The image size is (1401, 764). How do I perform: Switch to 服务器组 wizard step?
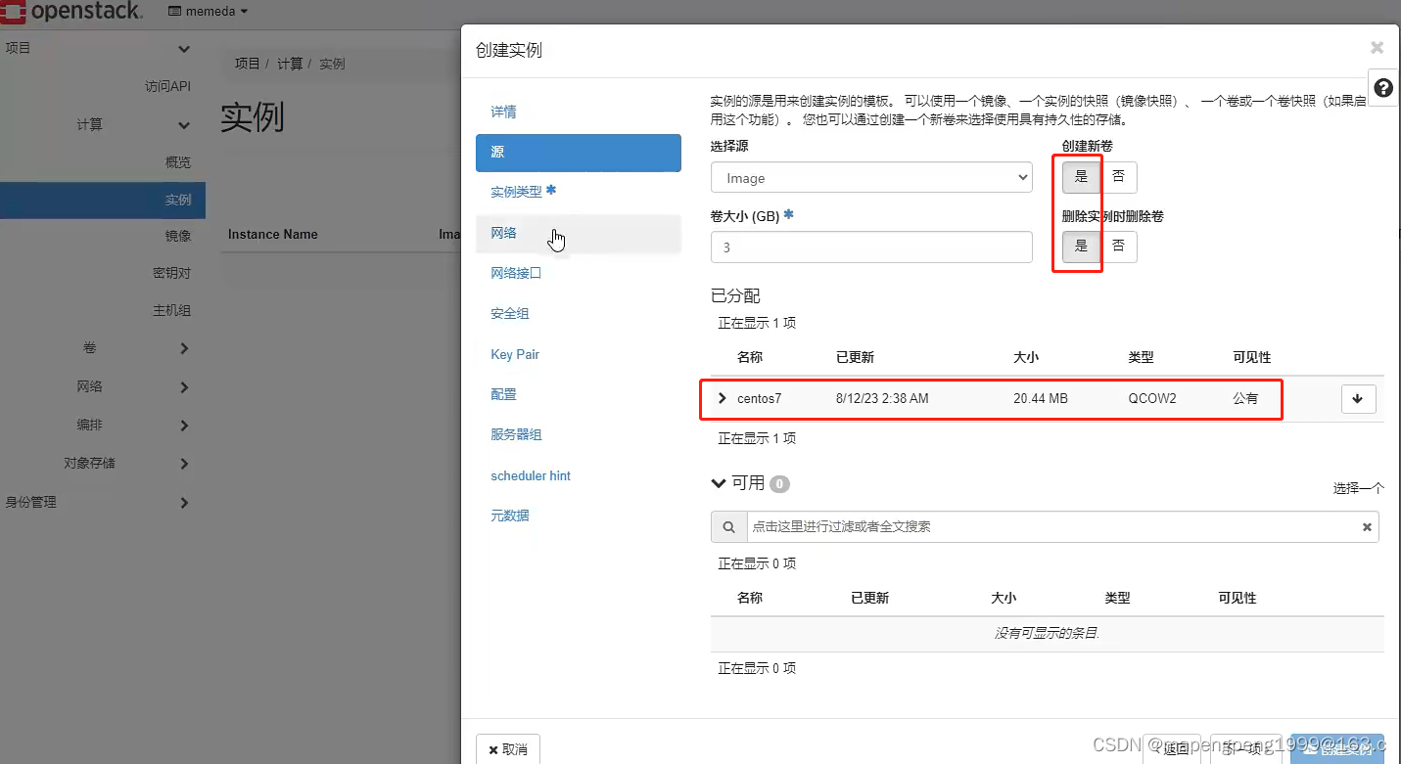coord(579,434)
